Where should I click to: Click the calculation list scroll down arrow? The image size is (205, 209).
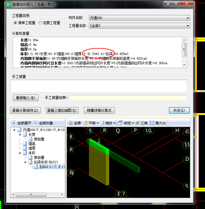tap(184, 65)
